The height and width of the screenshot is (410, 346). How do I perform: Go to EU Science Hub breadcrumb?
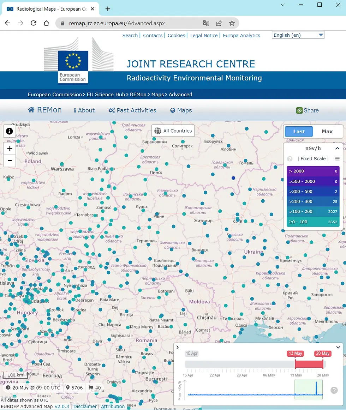point(106,95)
